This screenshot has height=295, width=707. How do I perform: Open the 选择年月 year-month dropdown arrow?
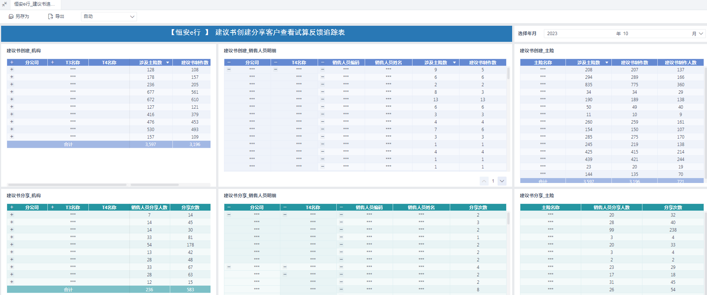[701, 34]
